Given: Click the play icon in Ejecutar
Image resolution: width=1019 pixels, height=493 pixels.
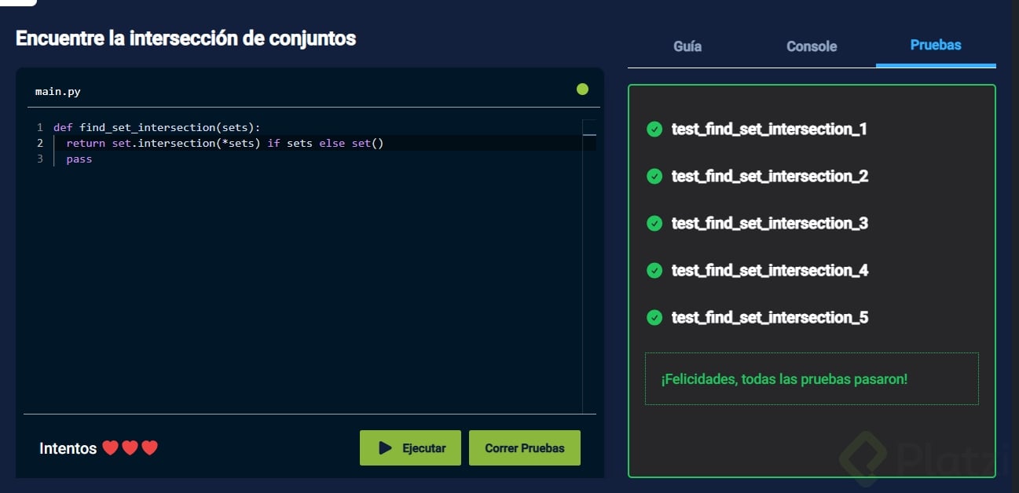Looking at the screenshot, I should tap(385, 448).
